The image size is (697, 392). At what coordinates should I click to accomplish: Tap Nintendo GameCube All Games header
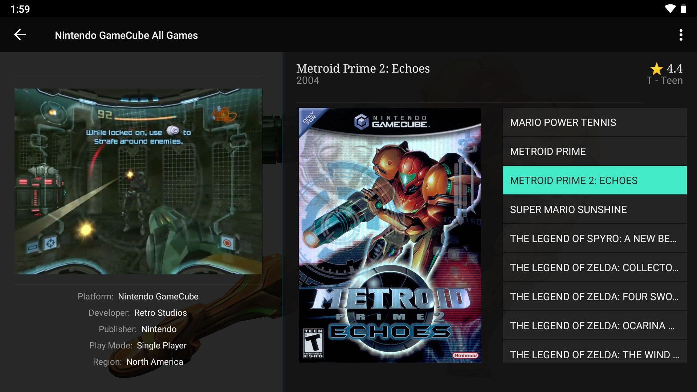point(126,35)
